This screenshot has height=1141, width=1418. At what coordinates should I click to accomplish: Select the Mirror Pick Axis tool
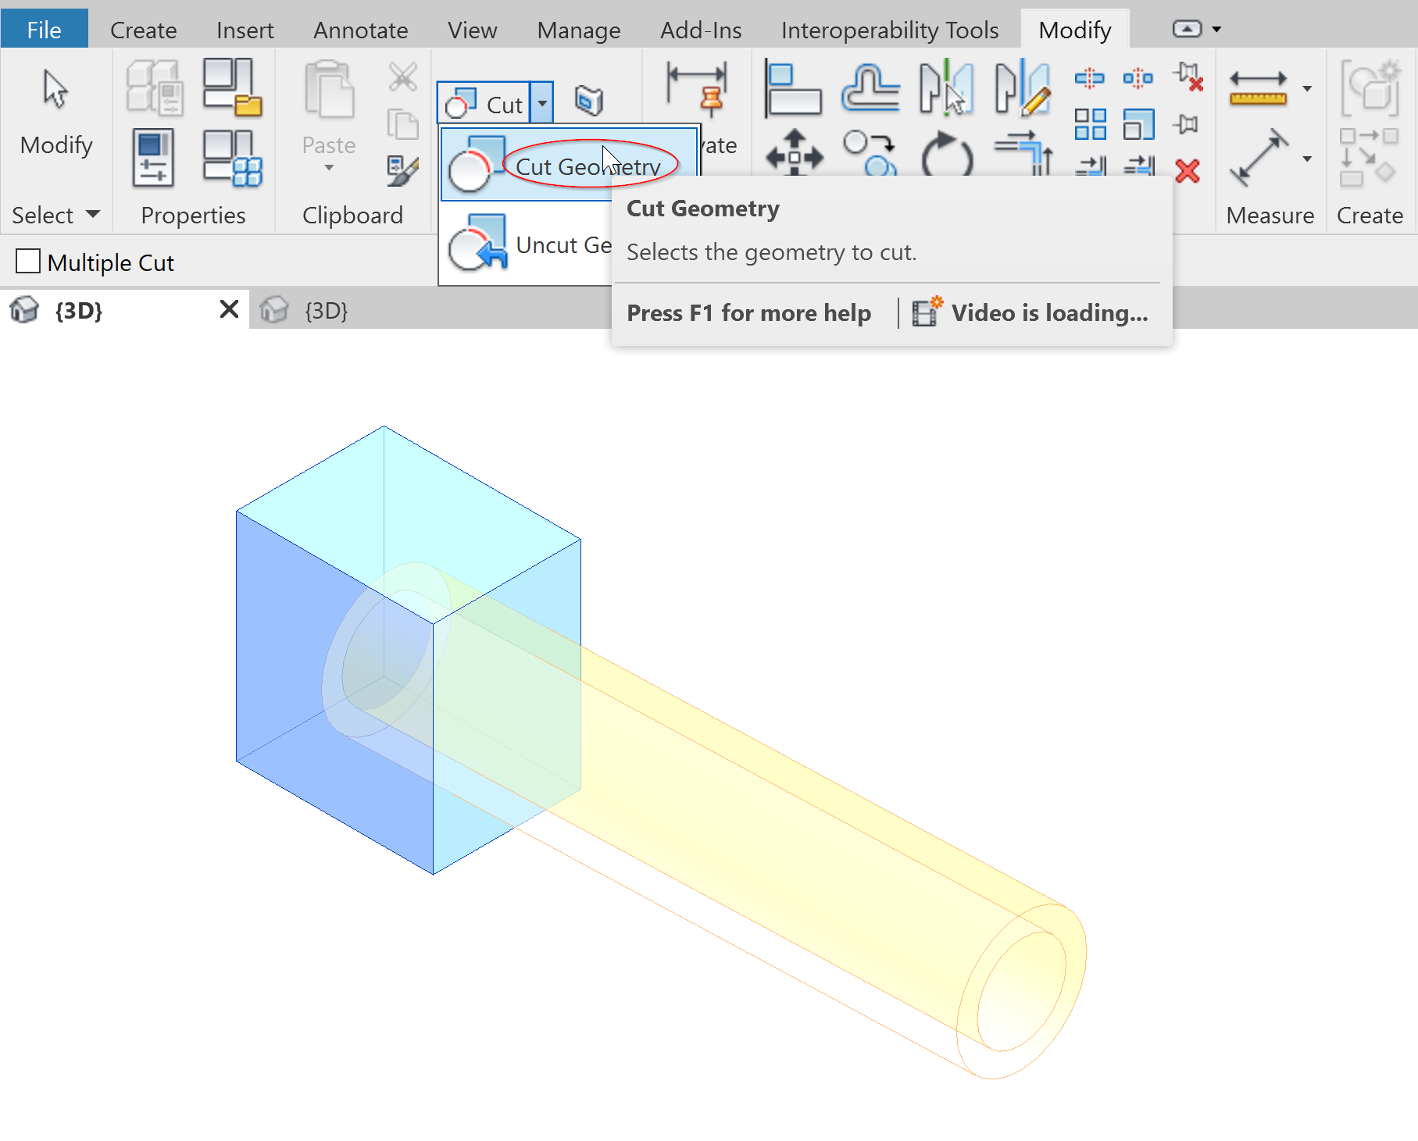(948, 88)
